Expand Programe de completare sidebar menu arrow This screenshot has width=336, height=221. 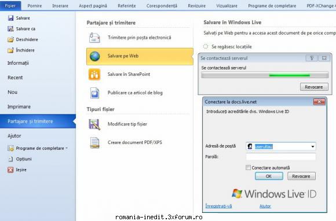pos(67,148)
